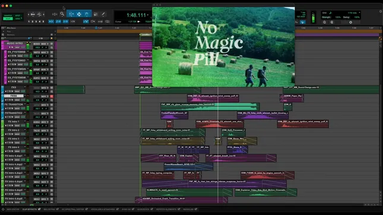Toggle the first blue button below the tools
This screenshot has width=383, height=215.
(51, 21)
